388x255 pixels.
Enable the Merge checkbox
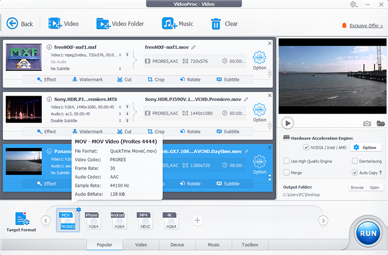(286, 172)
